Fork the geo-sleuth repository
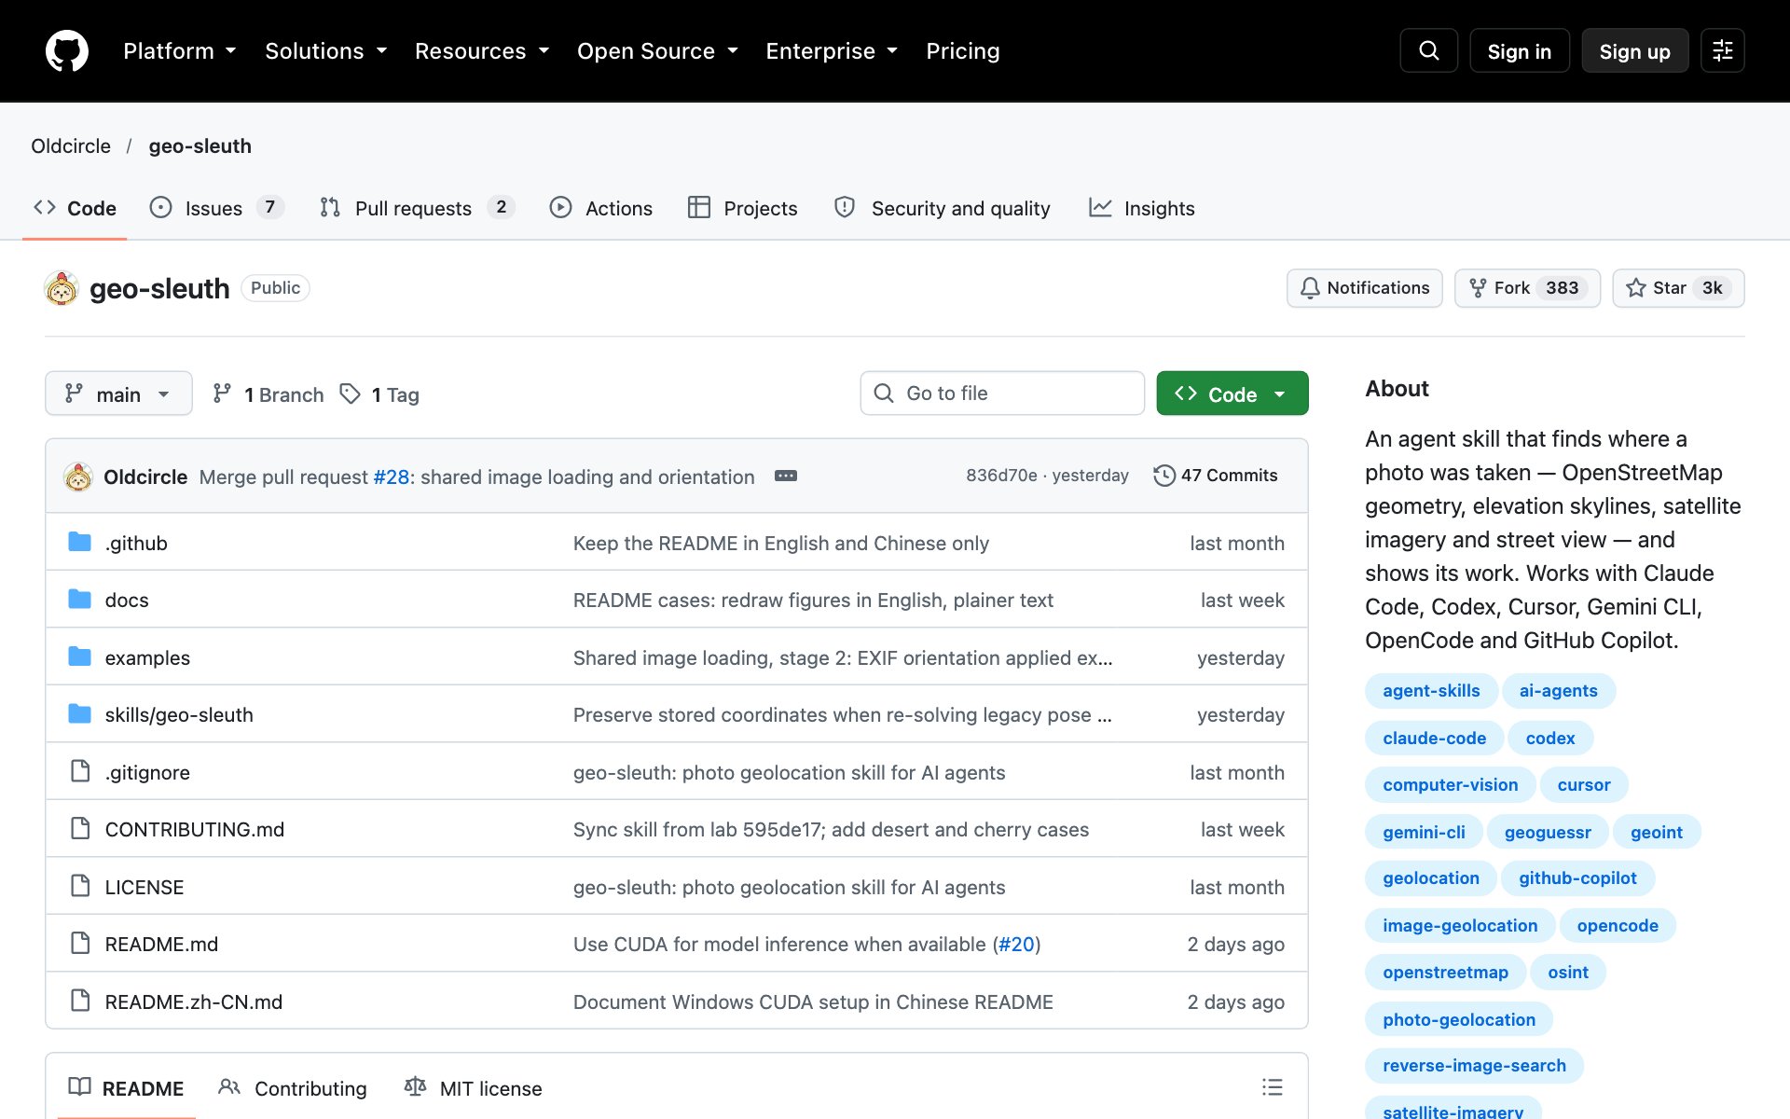The height and width of the screenshot is (1119, 1790). (1527, 288)
